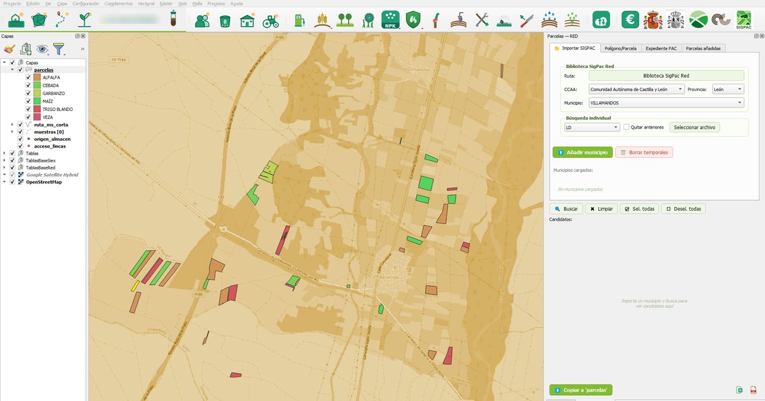The image size is (765, 401).
Task: Click Borrar temporales button
Action: 644,153
